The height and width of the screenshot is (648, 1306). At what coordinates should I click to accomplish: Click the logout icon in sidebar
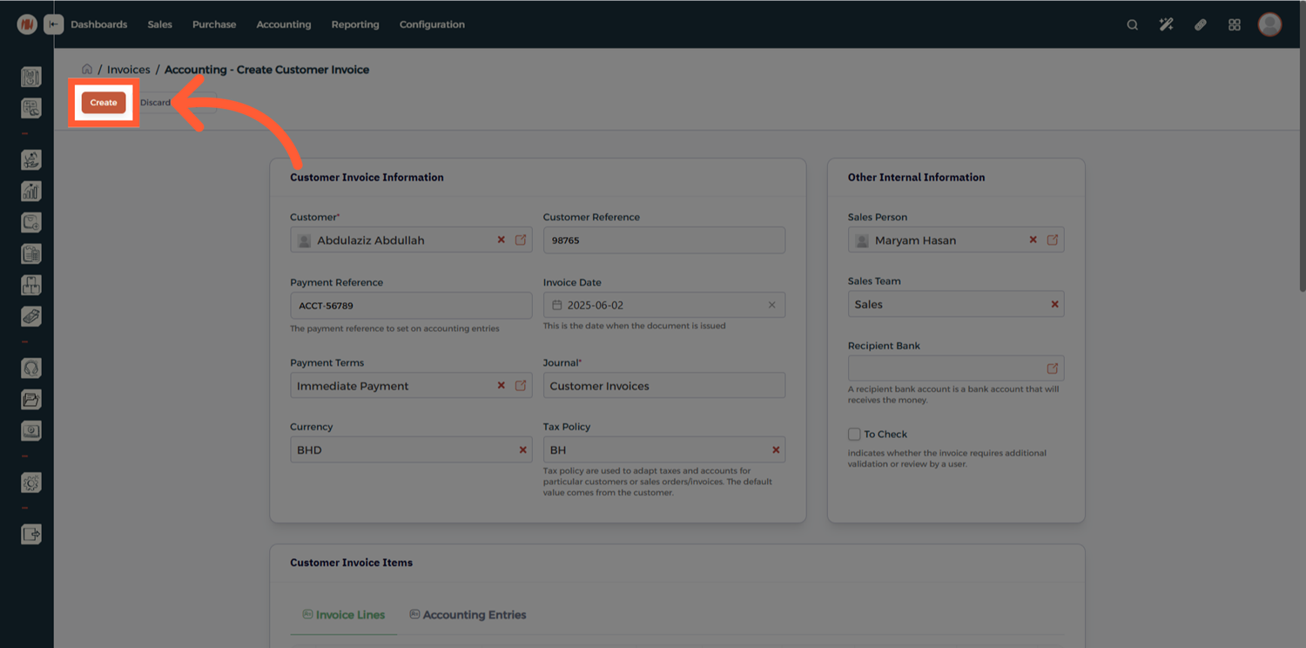pyautogui.click(x=30, y=534)
